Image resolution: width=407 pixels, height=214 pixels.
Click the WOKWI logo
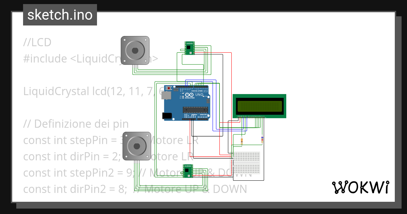pyautogui.click(x=361, y=187)
